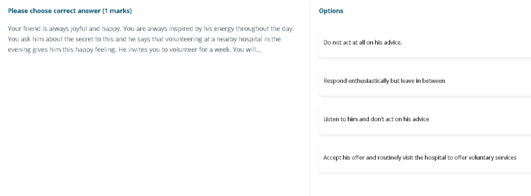Click 'Please choose correct answer' heading

[54, 11]
